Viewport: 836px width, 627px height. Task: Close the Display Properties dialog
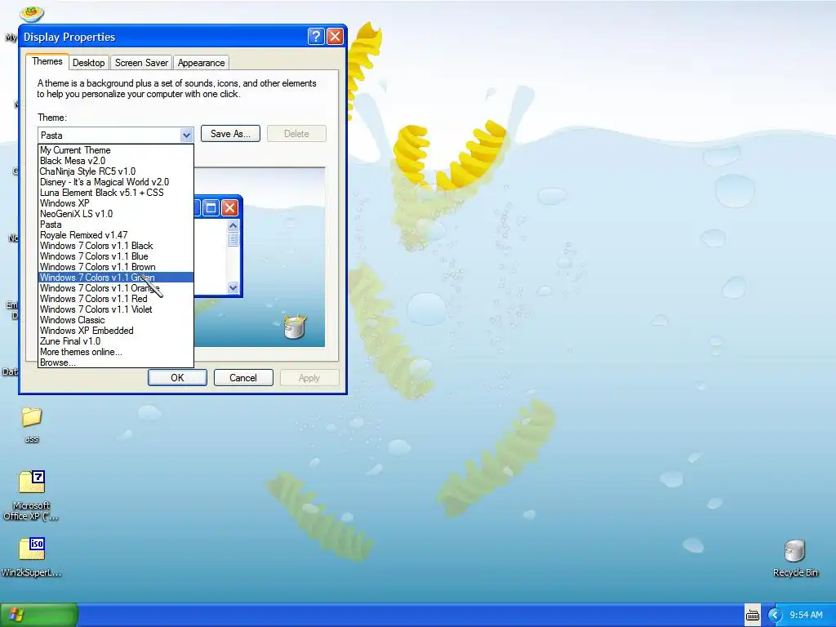point(335,36)
